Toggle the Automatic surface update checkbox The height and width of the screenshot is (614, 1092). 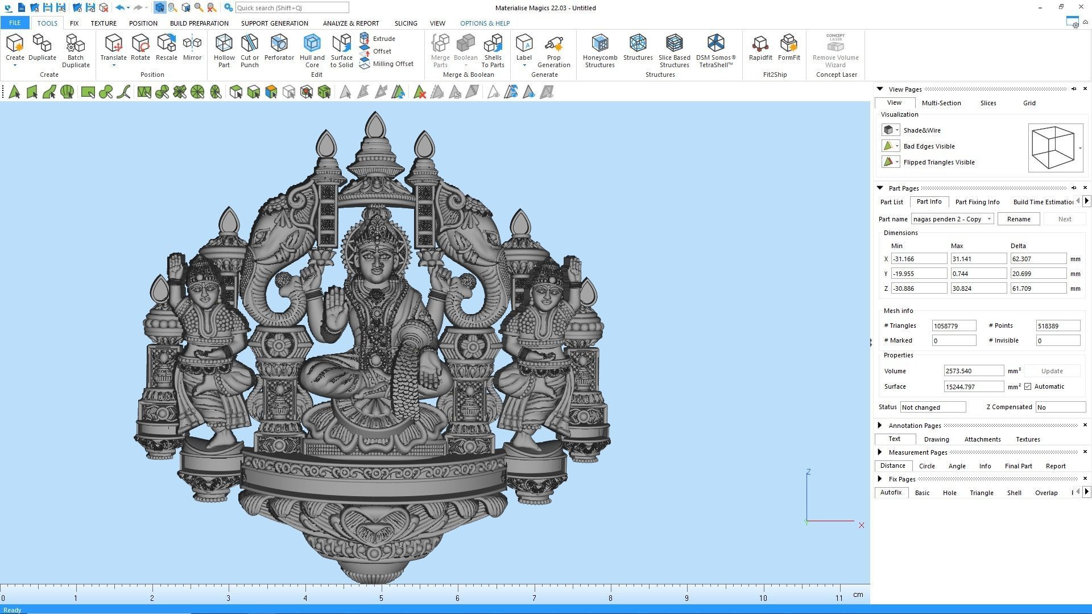click(x=1028, y=386)
